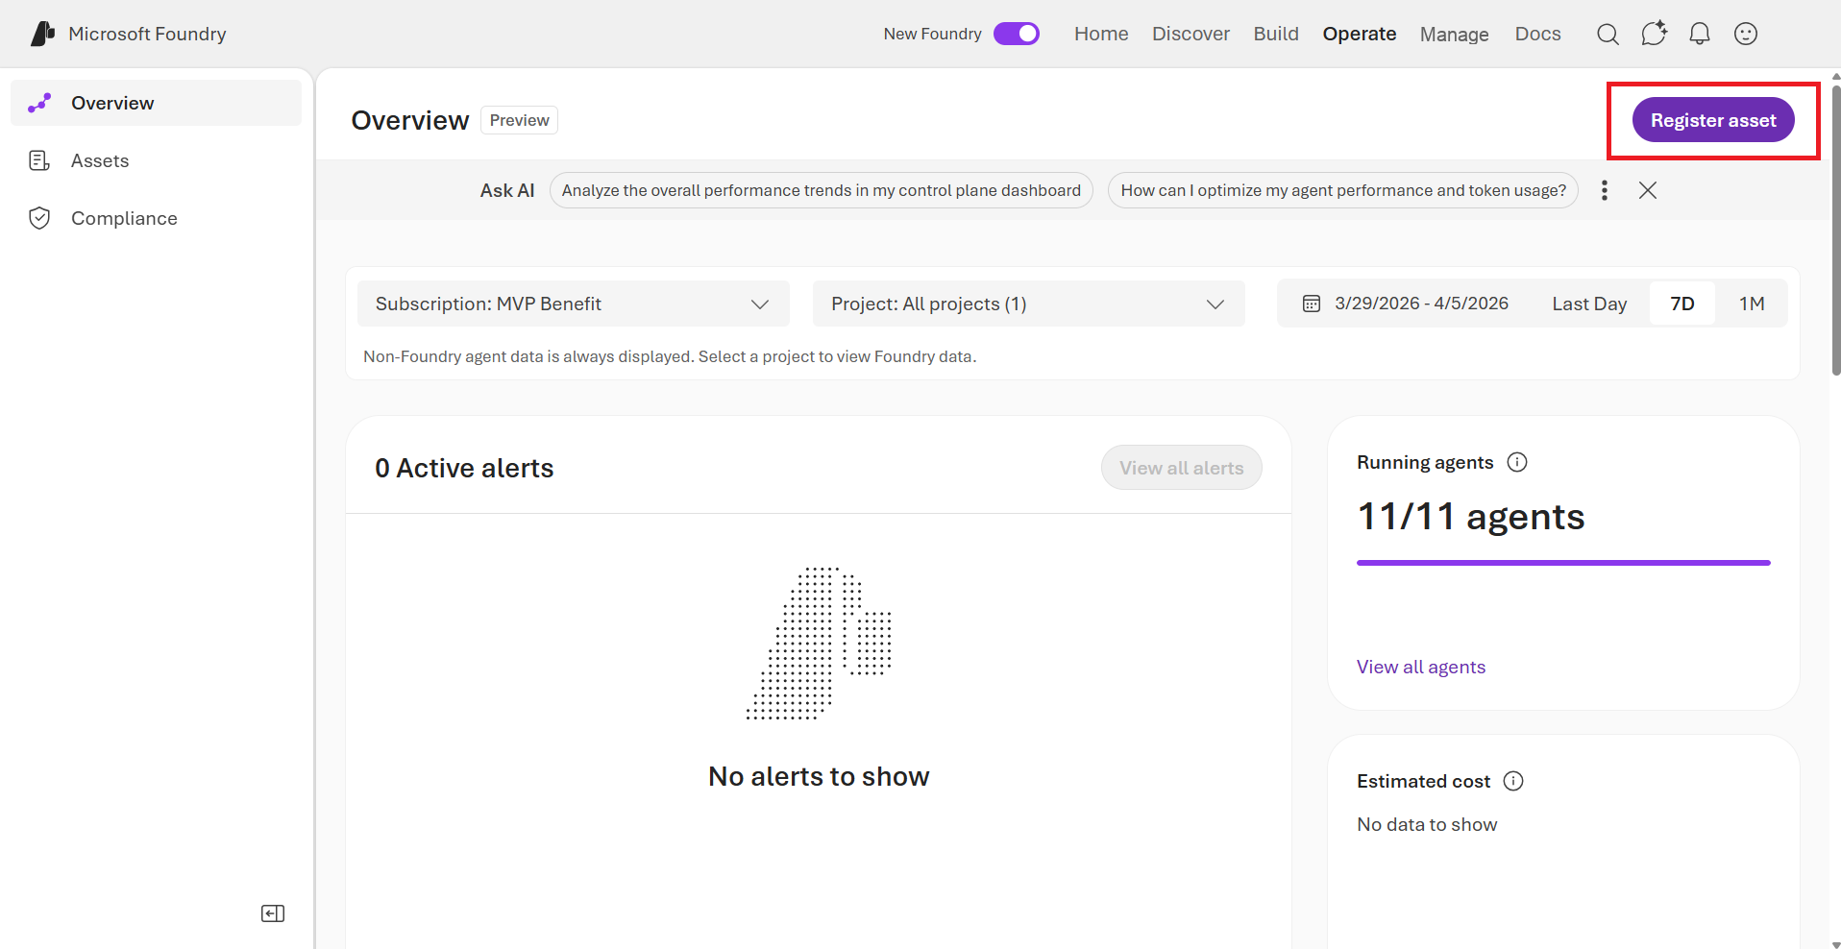The height and width of the screenshot is (949, 1841).
Task: Click the Preview badge beside Overview
Action: pyautogui.click(x=520, y=120)
